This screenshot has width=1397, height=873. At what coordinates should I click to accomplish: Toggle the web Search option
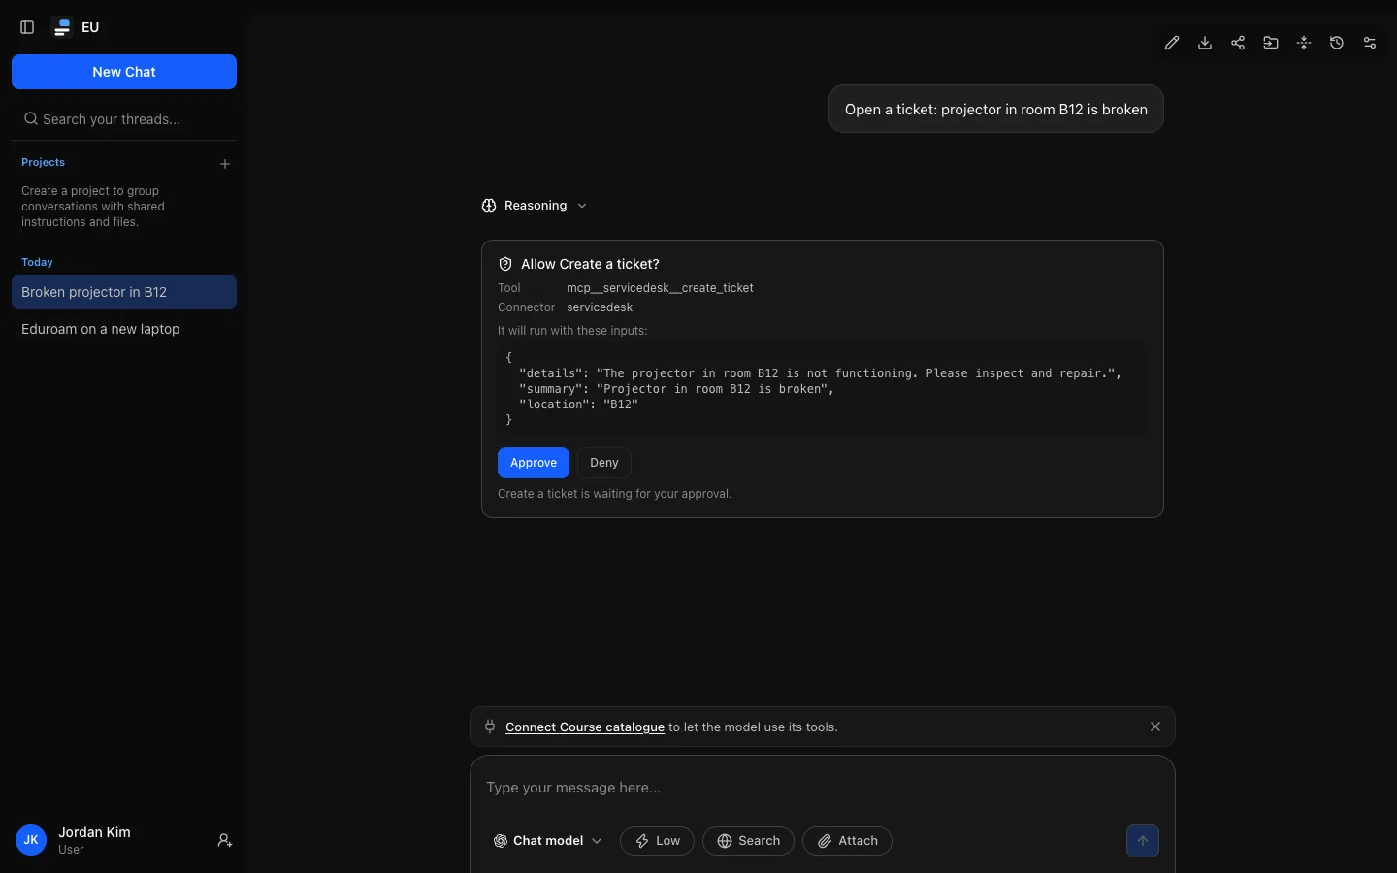coord(748,841)
